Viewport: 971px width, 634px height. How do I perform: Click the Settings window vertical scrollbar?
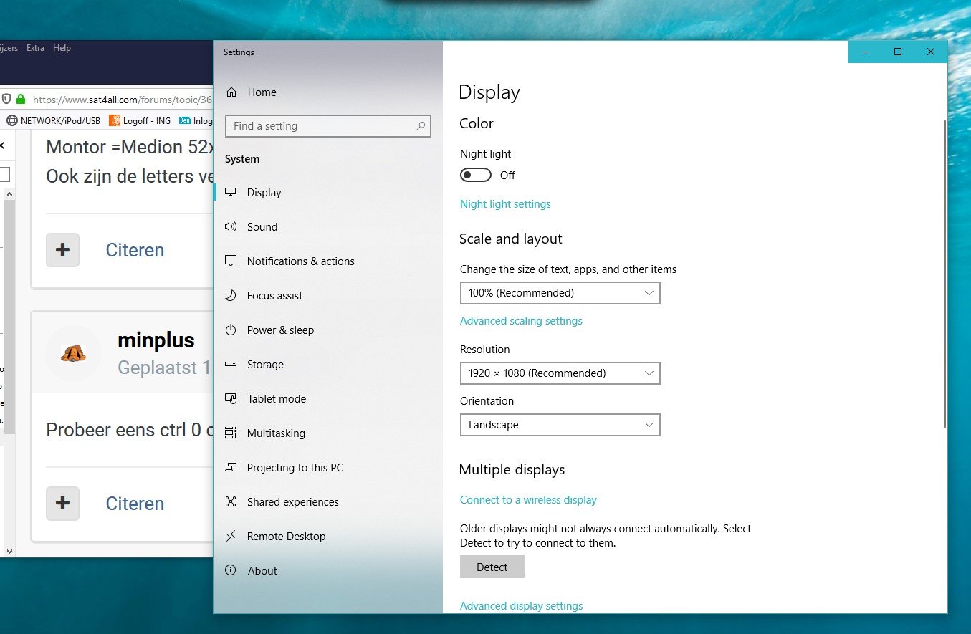tap(945, 272)
